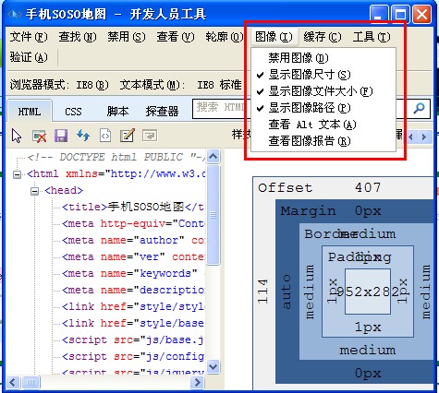Click the vertical scrollbar down arrow
This screenshot has width=439, height=393.
coord(213,366)
